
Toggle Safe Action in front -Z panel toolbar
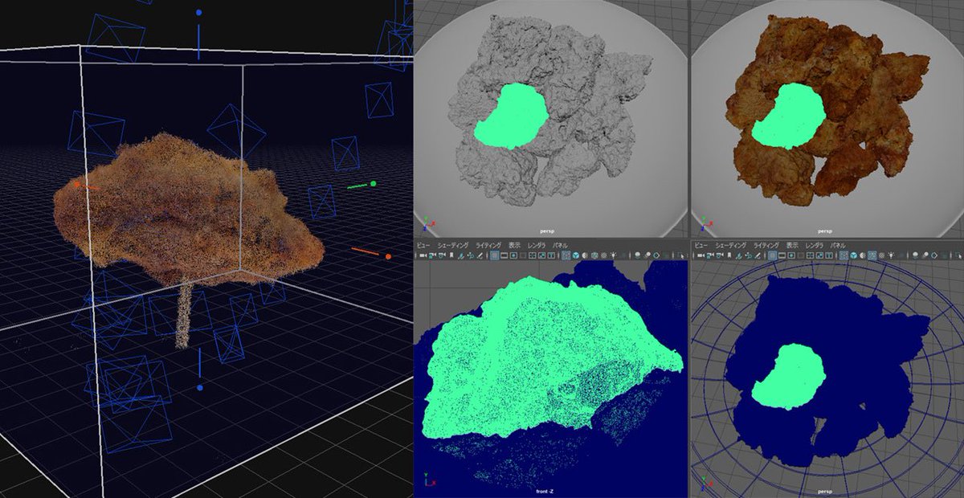tap(542, 255)
